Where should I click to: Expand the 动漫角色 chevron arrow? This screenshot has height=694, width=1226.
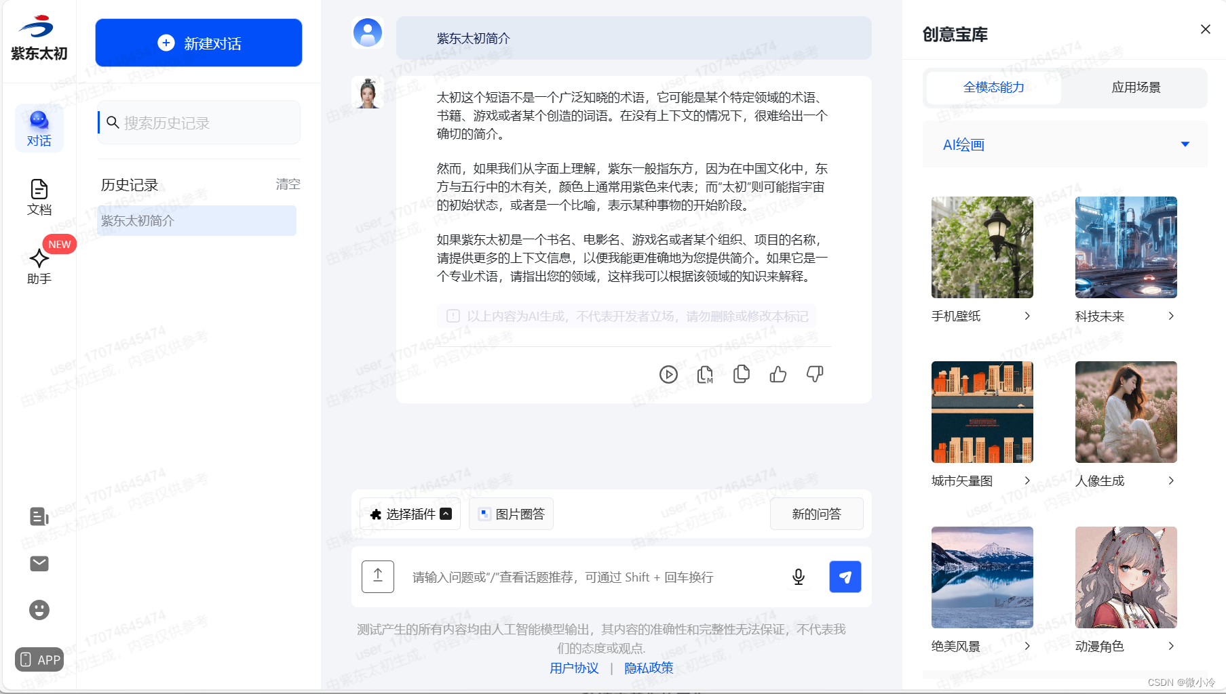coord(1171,646)
